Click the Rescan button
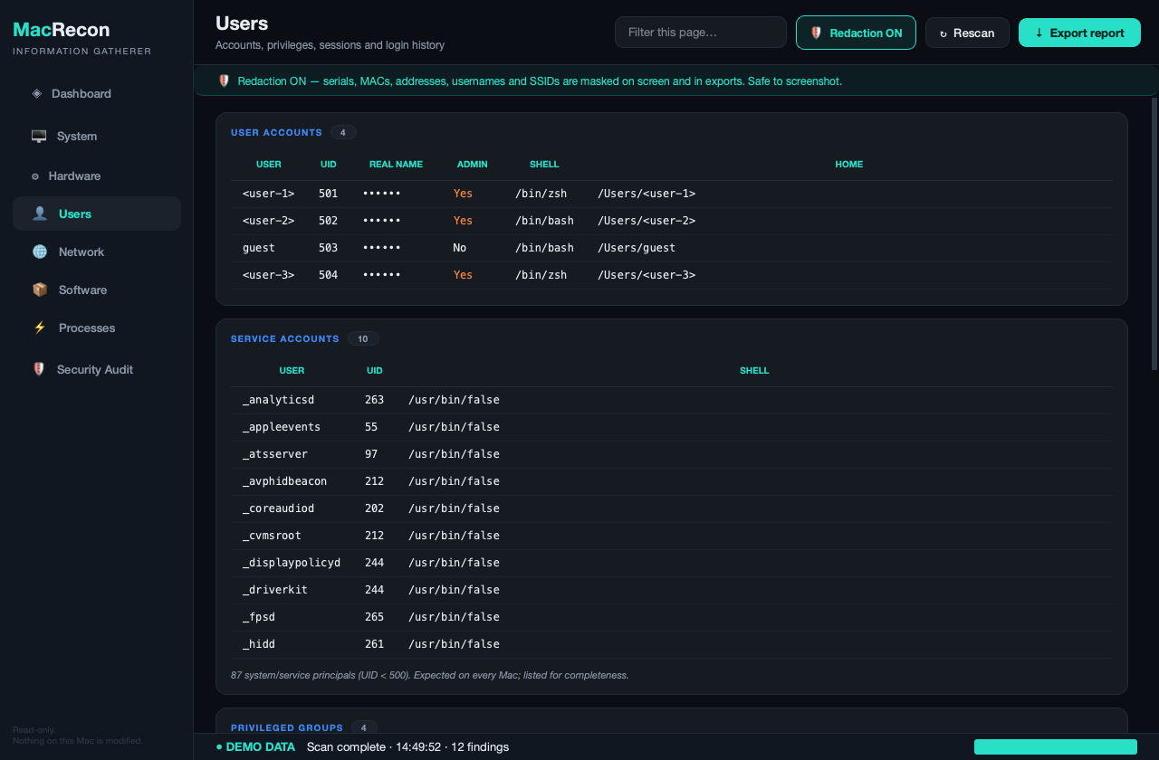 tap(967, 33)
